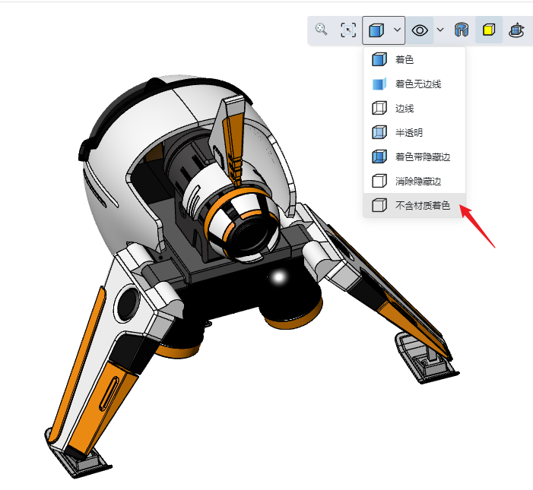Choose 边线 wireframe display mode

pyautogui.click(x=414, y=109)
